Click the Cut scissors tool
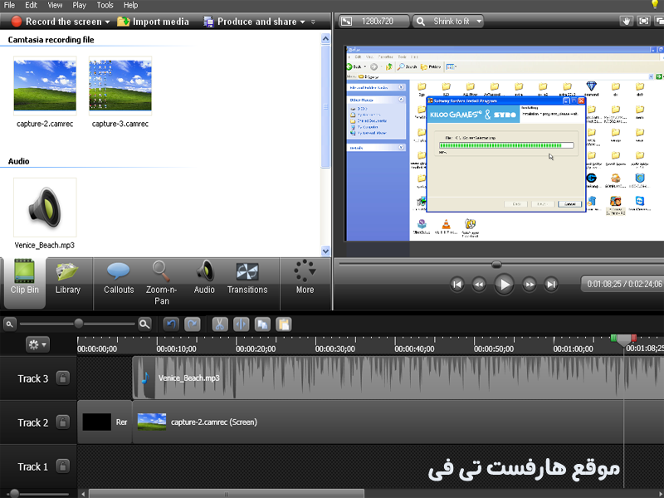Screen dimensions: 664x498 (x=220, y=325)
